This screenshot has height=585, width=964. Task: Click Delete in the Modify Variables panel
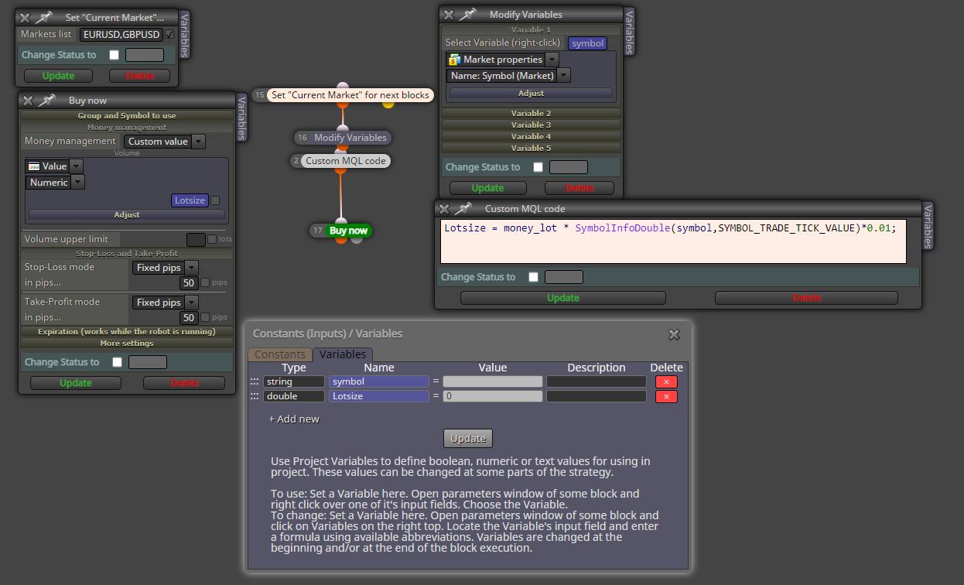coord(579,188)
